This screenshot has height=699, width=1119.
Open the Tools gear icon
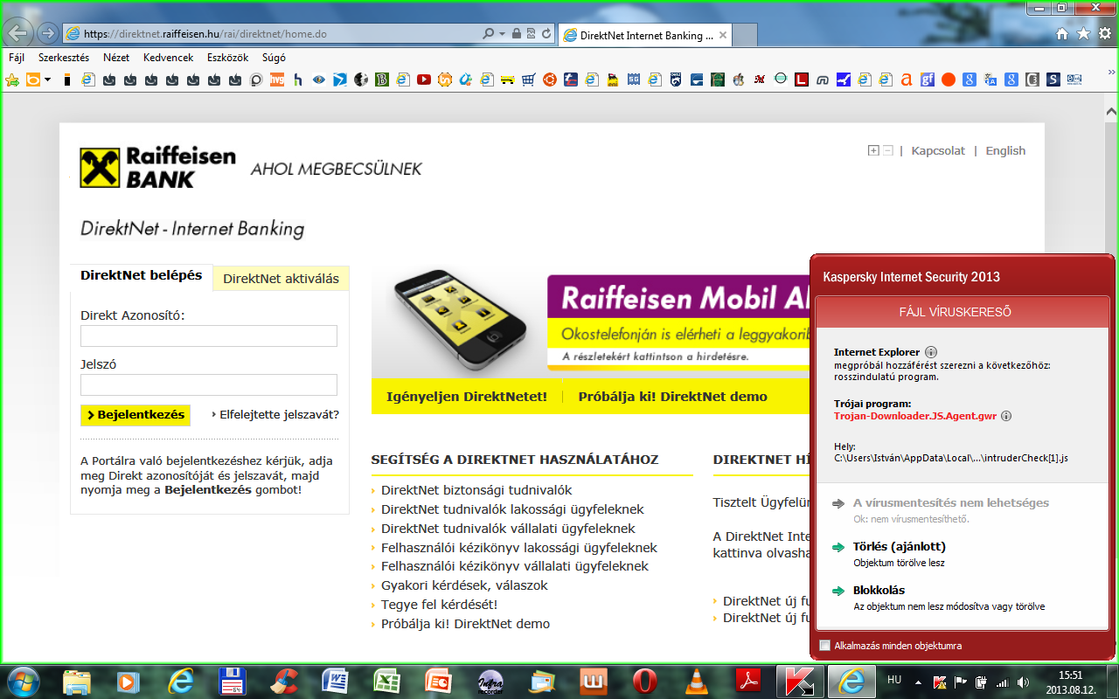1105,34
